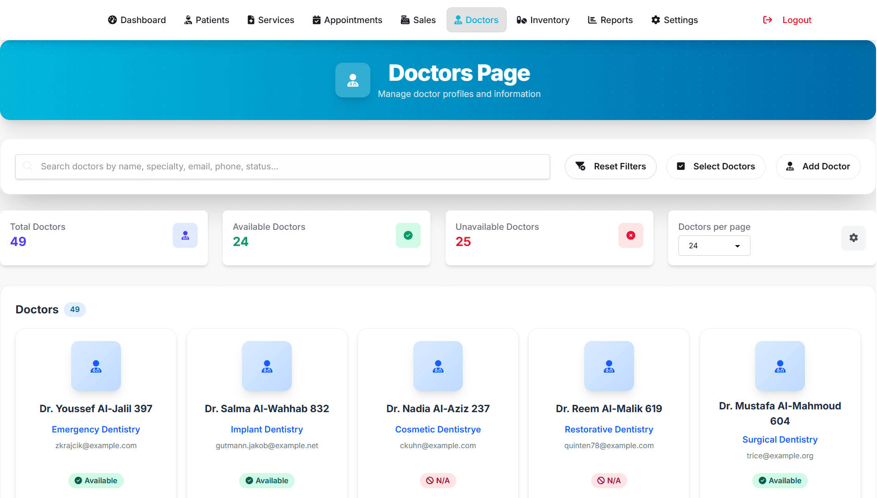Image resolution: width=877 pixels, height=498 pixels.
Task: Go to the Services page
Action: [x=271, y=20]
